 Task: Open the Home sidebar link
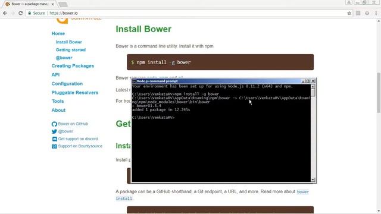pyautogui.click(x=58, y=33)
